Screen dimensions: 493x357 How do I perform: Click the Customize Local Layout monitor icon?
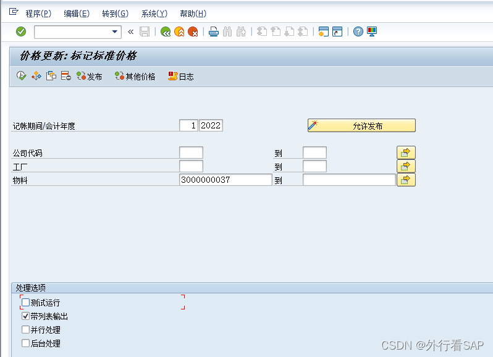(x=372, y=31)
